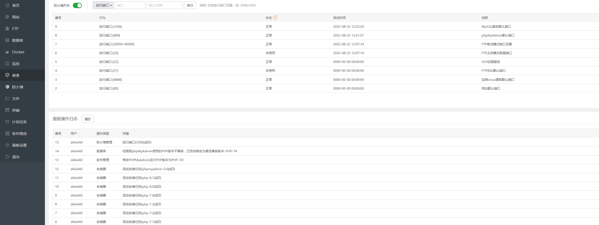599x225 pixels.
Task: Open the 放行端口 dropdown
Action: 103,5
